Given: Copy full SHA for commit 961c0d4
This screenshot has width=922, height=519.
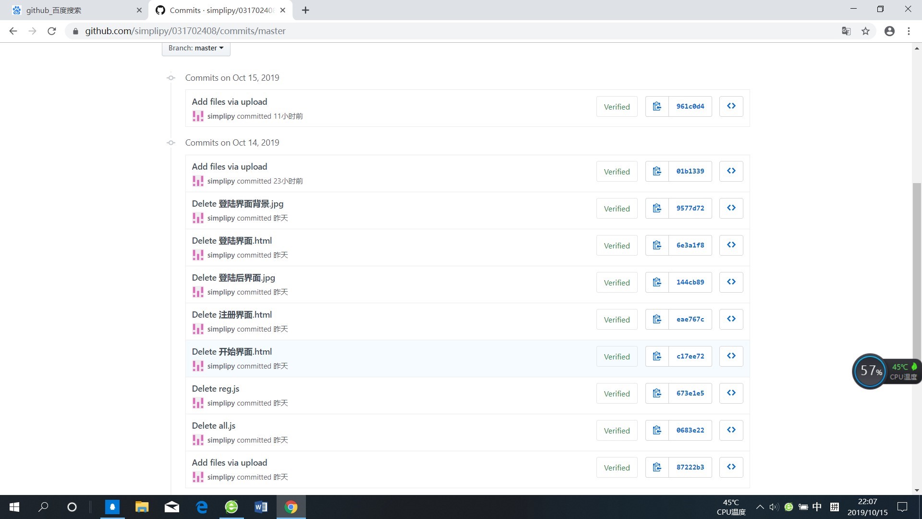Looking at the screenshot, I should tap(656, 106).
